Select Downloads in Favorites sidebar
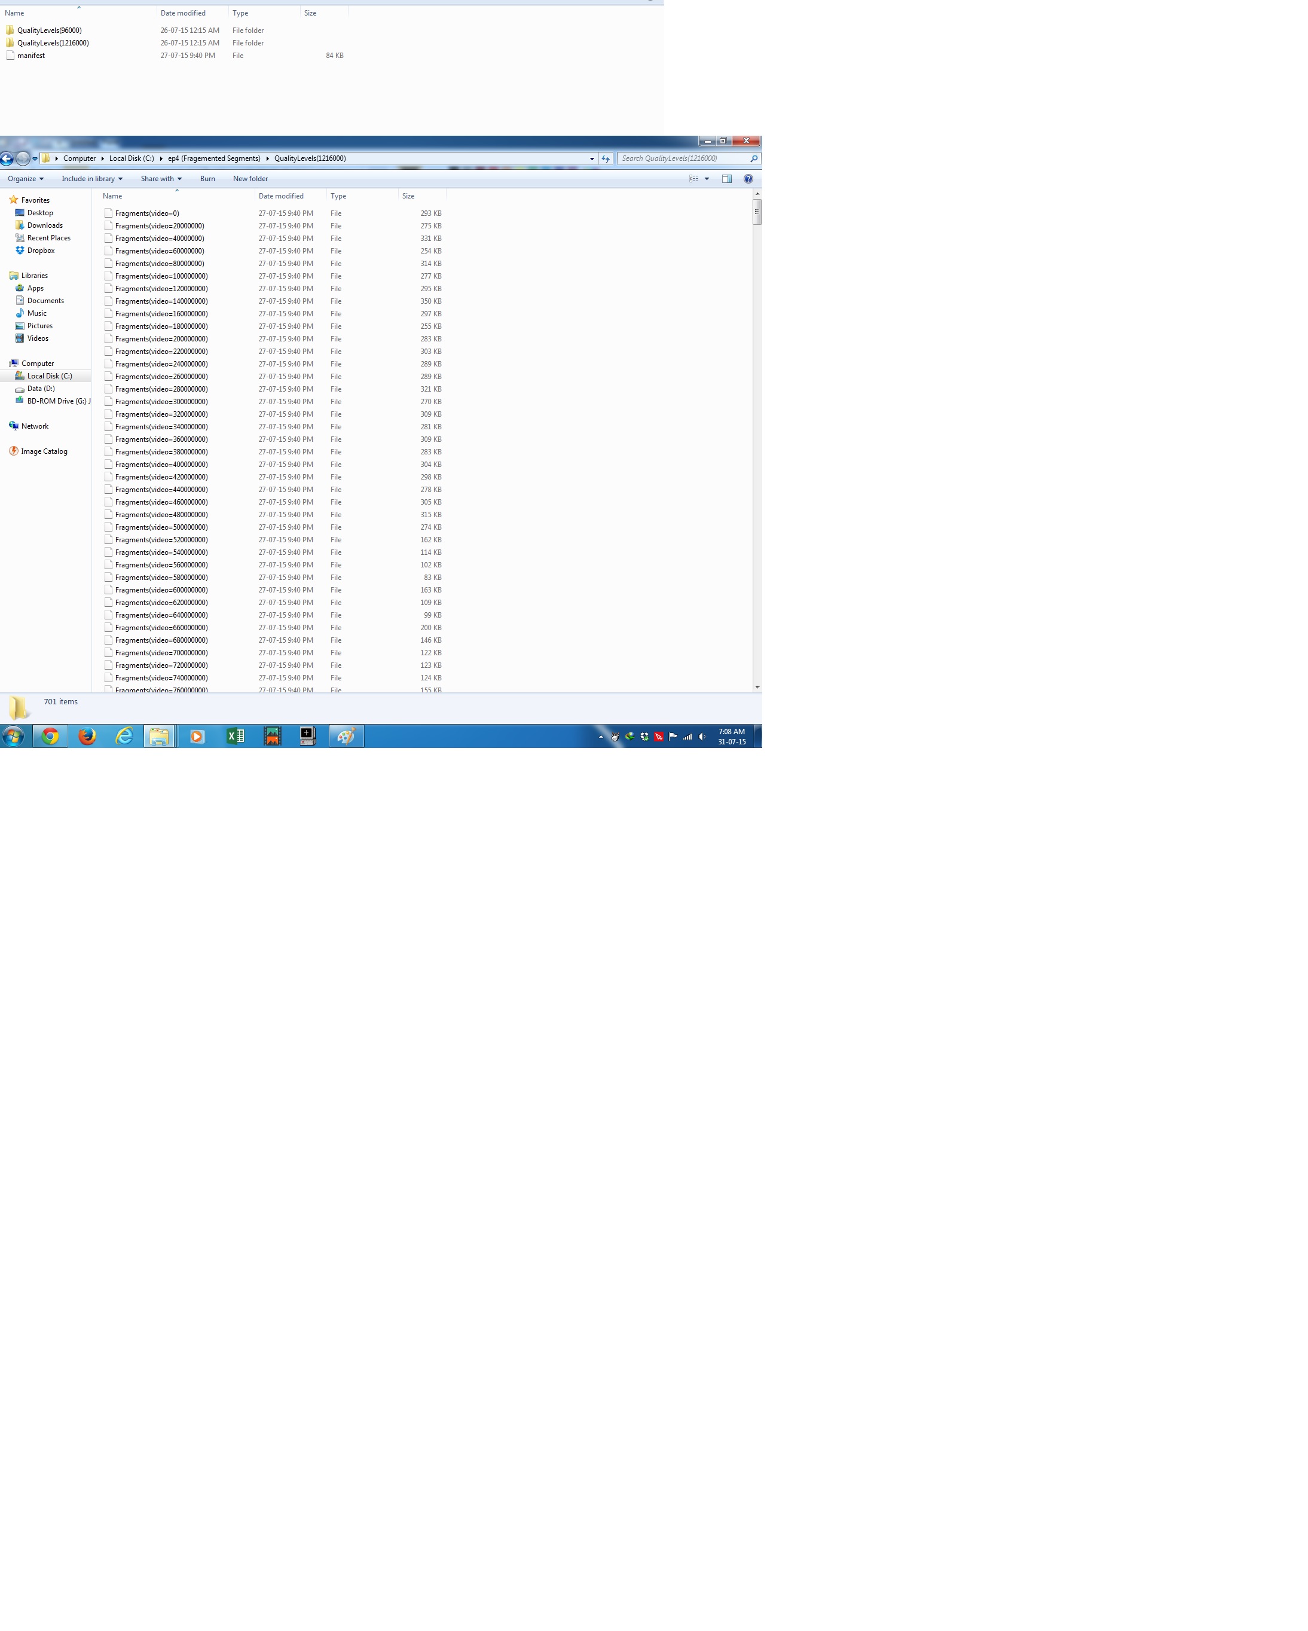The image size is (1308, 1631). coord(45,225)
